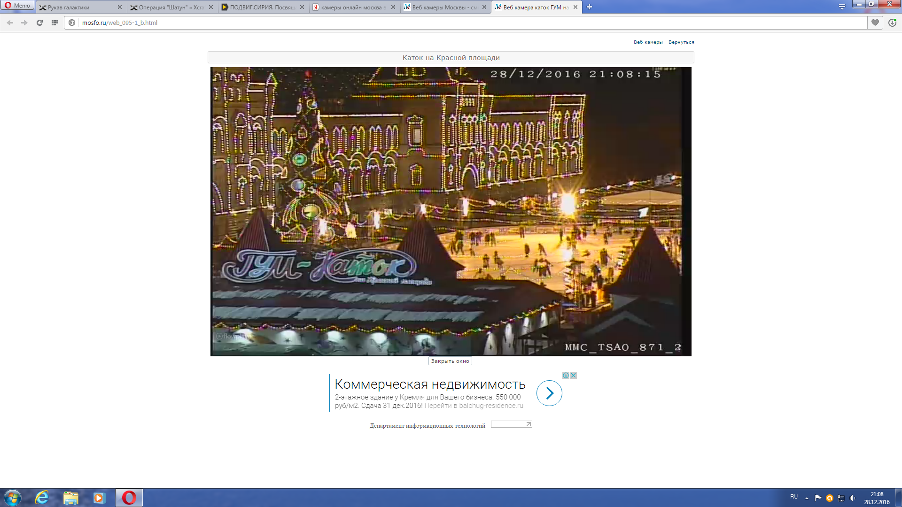This screenshot has height=507, width=902.
Task: Open the orange tray application icon
Action: (x=830, y=498)
